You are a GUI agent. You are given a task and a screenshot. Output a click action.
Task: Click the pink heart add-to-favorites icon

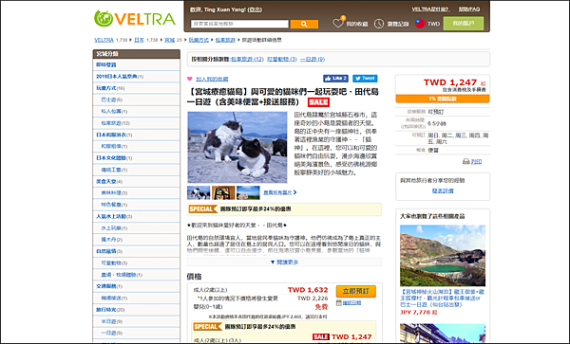189,79
